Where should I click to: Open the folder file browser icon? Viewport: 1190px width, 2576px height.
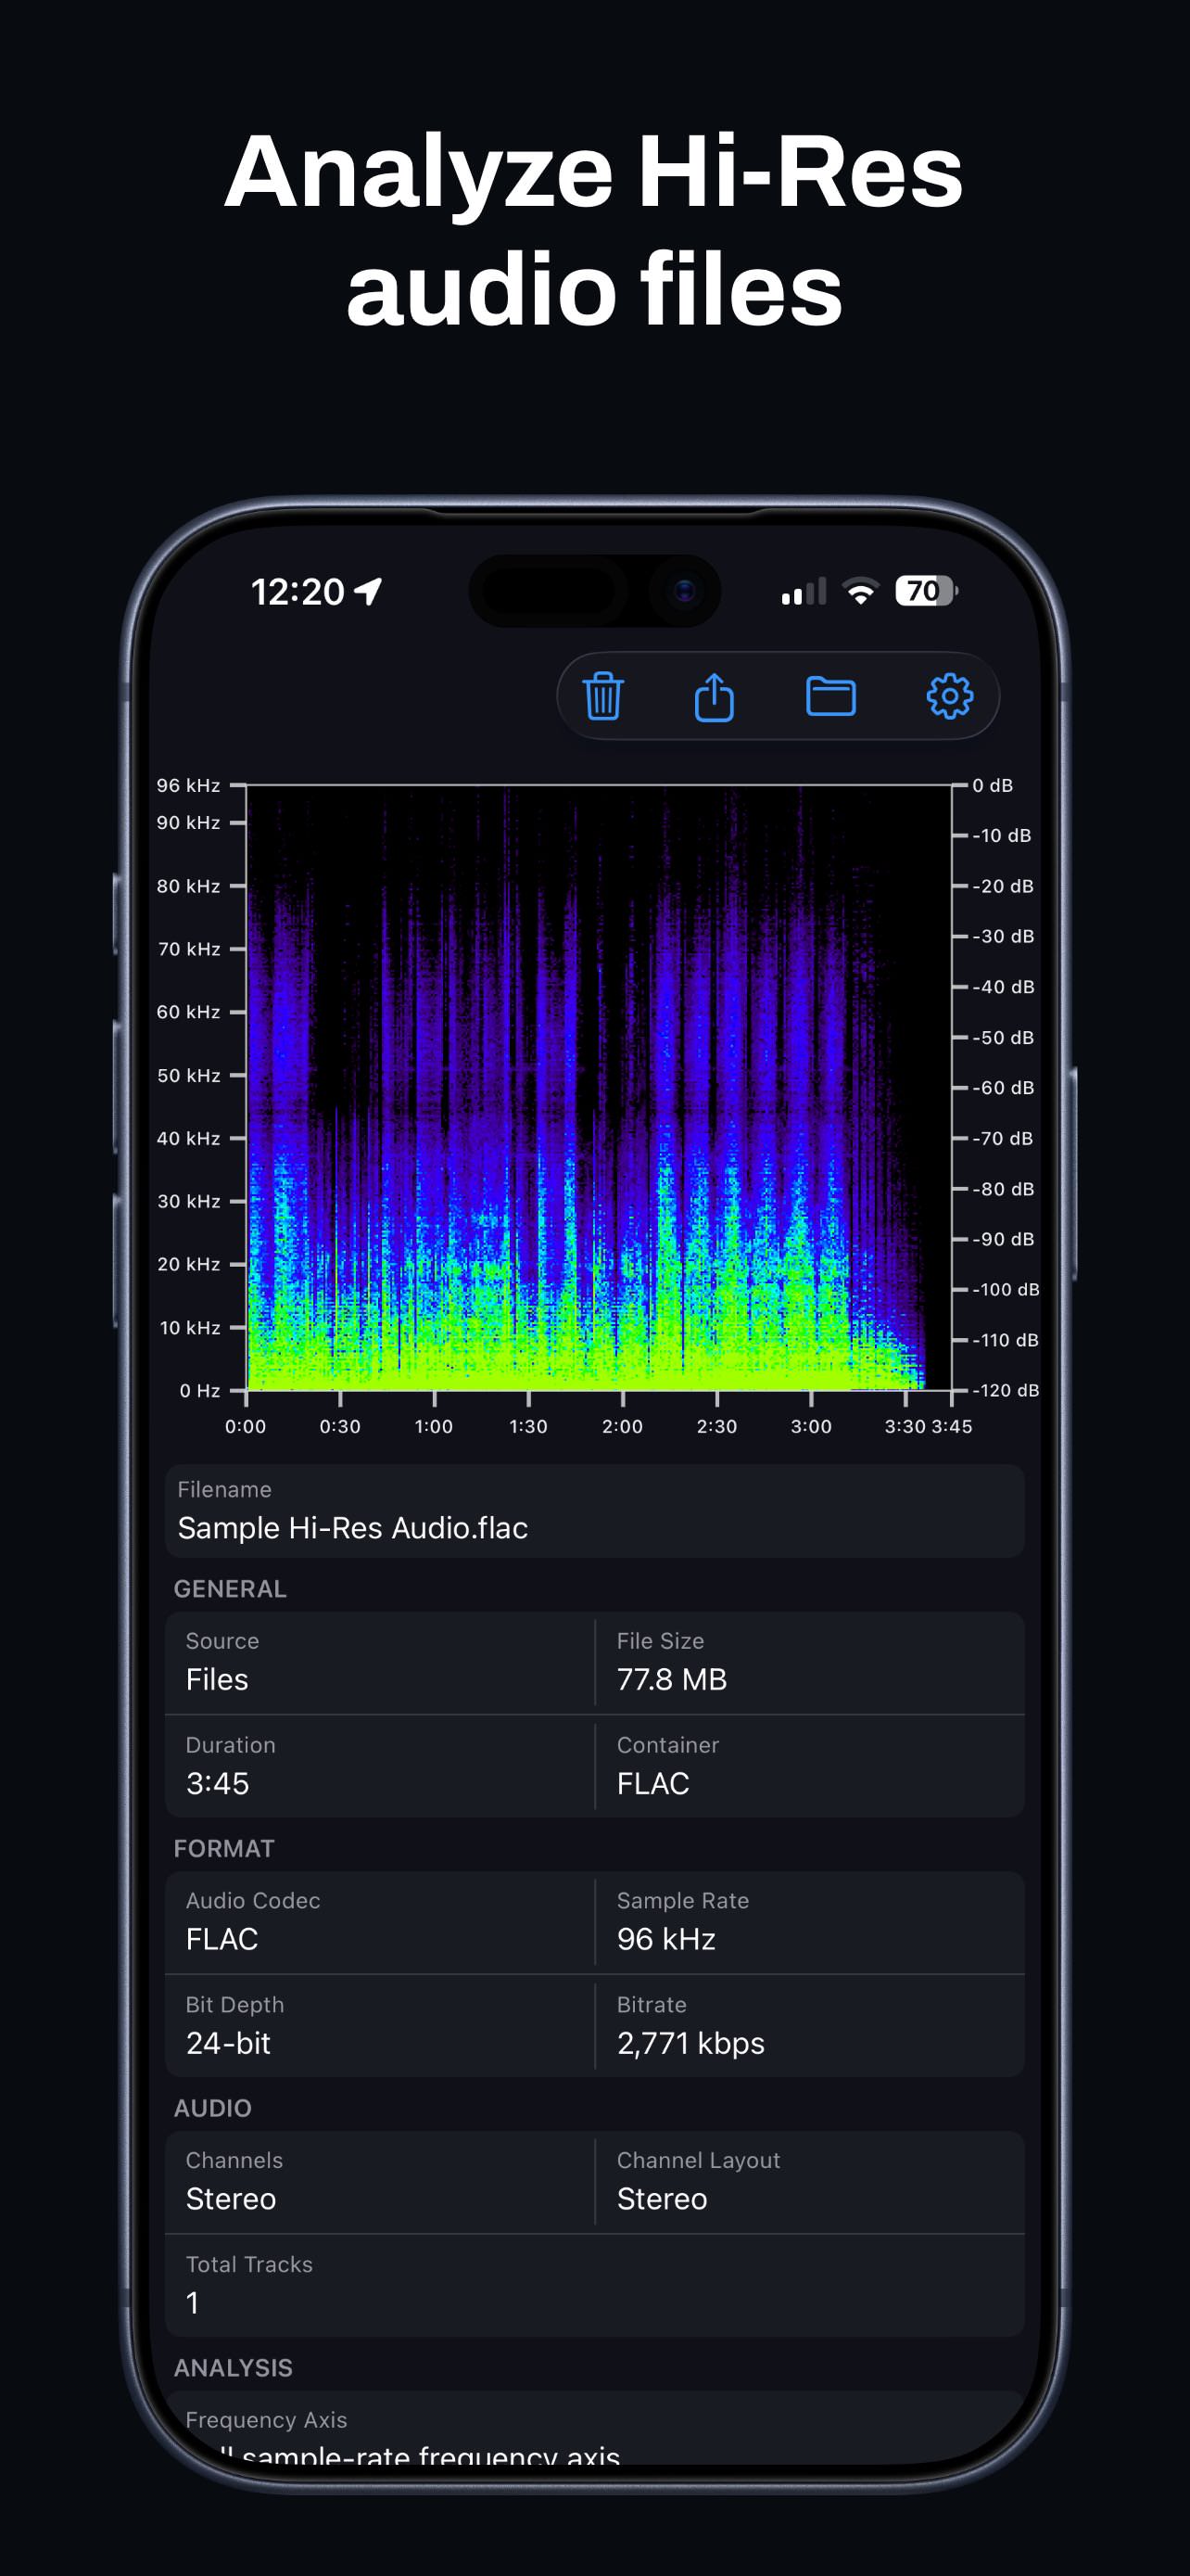point(830,696)
